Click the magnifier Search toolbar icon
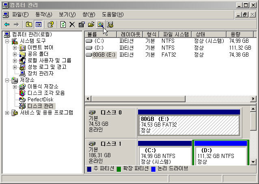The height and width of the screenshot is (184, 259). point(100,24)
